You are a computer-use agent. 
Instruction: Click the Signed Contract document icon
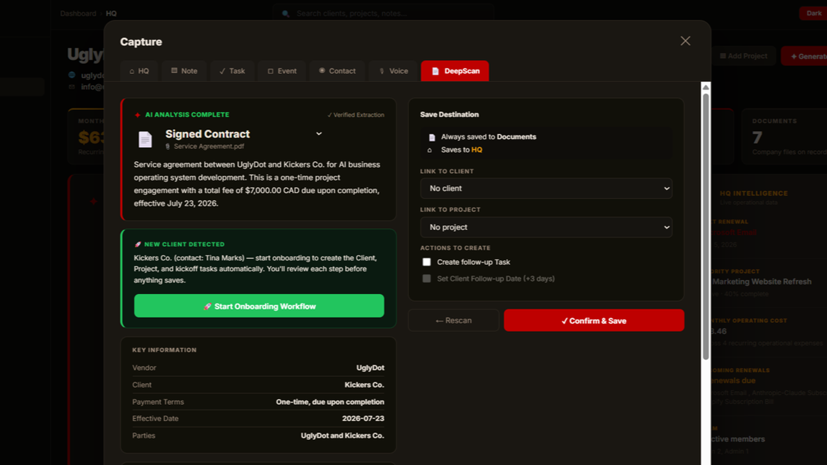pos(145,139)
